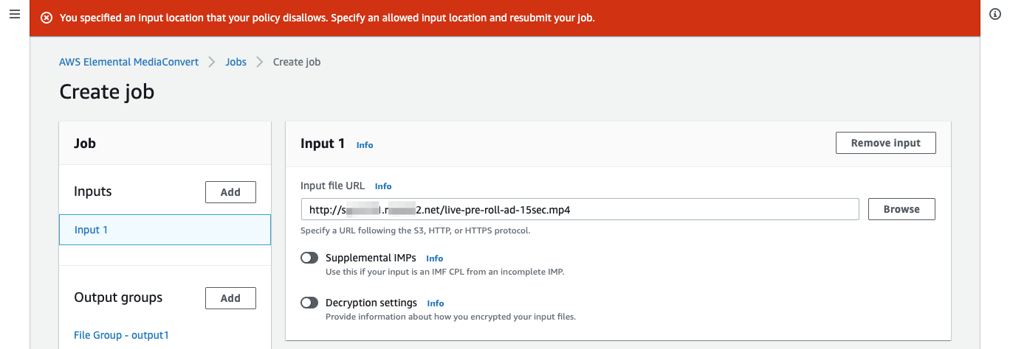Screen dimensions: 1010x349
Task: Click the 'Specify a URL following' hint text
Action: [x=416, y=230]
